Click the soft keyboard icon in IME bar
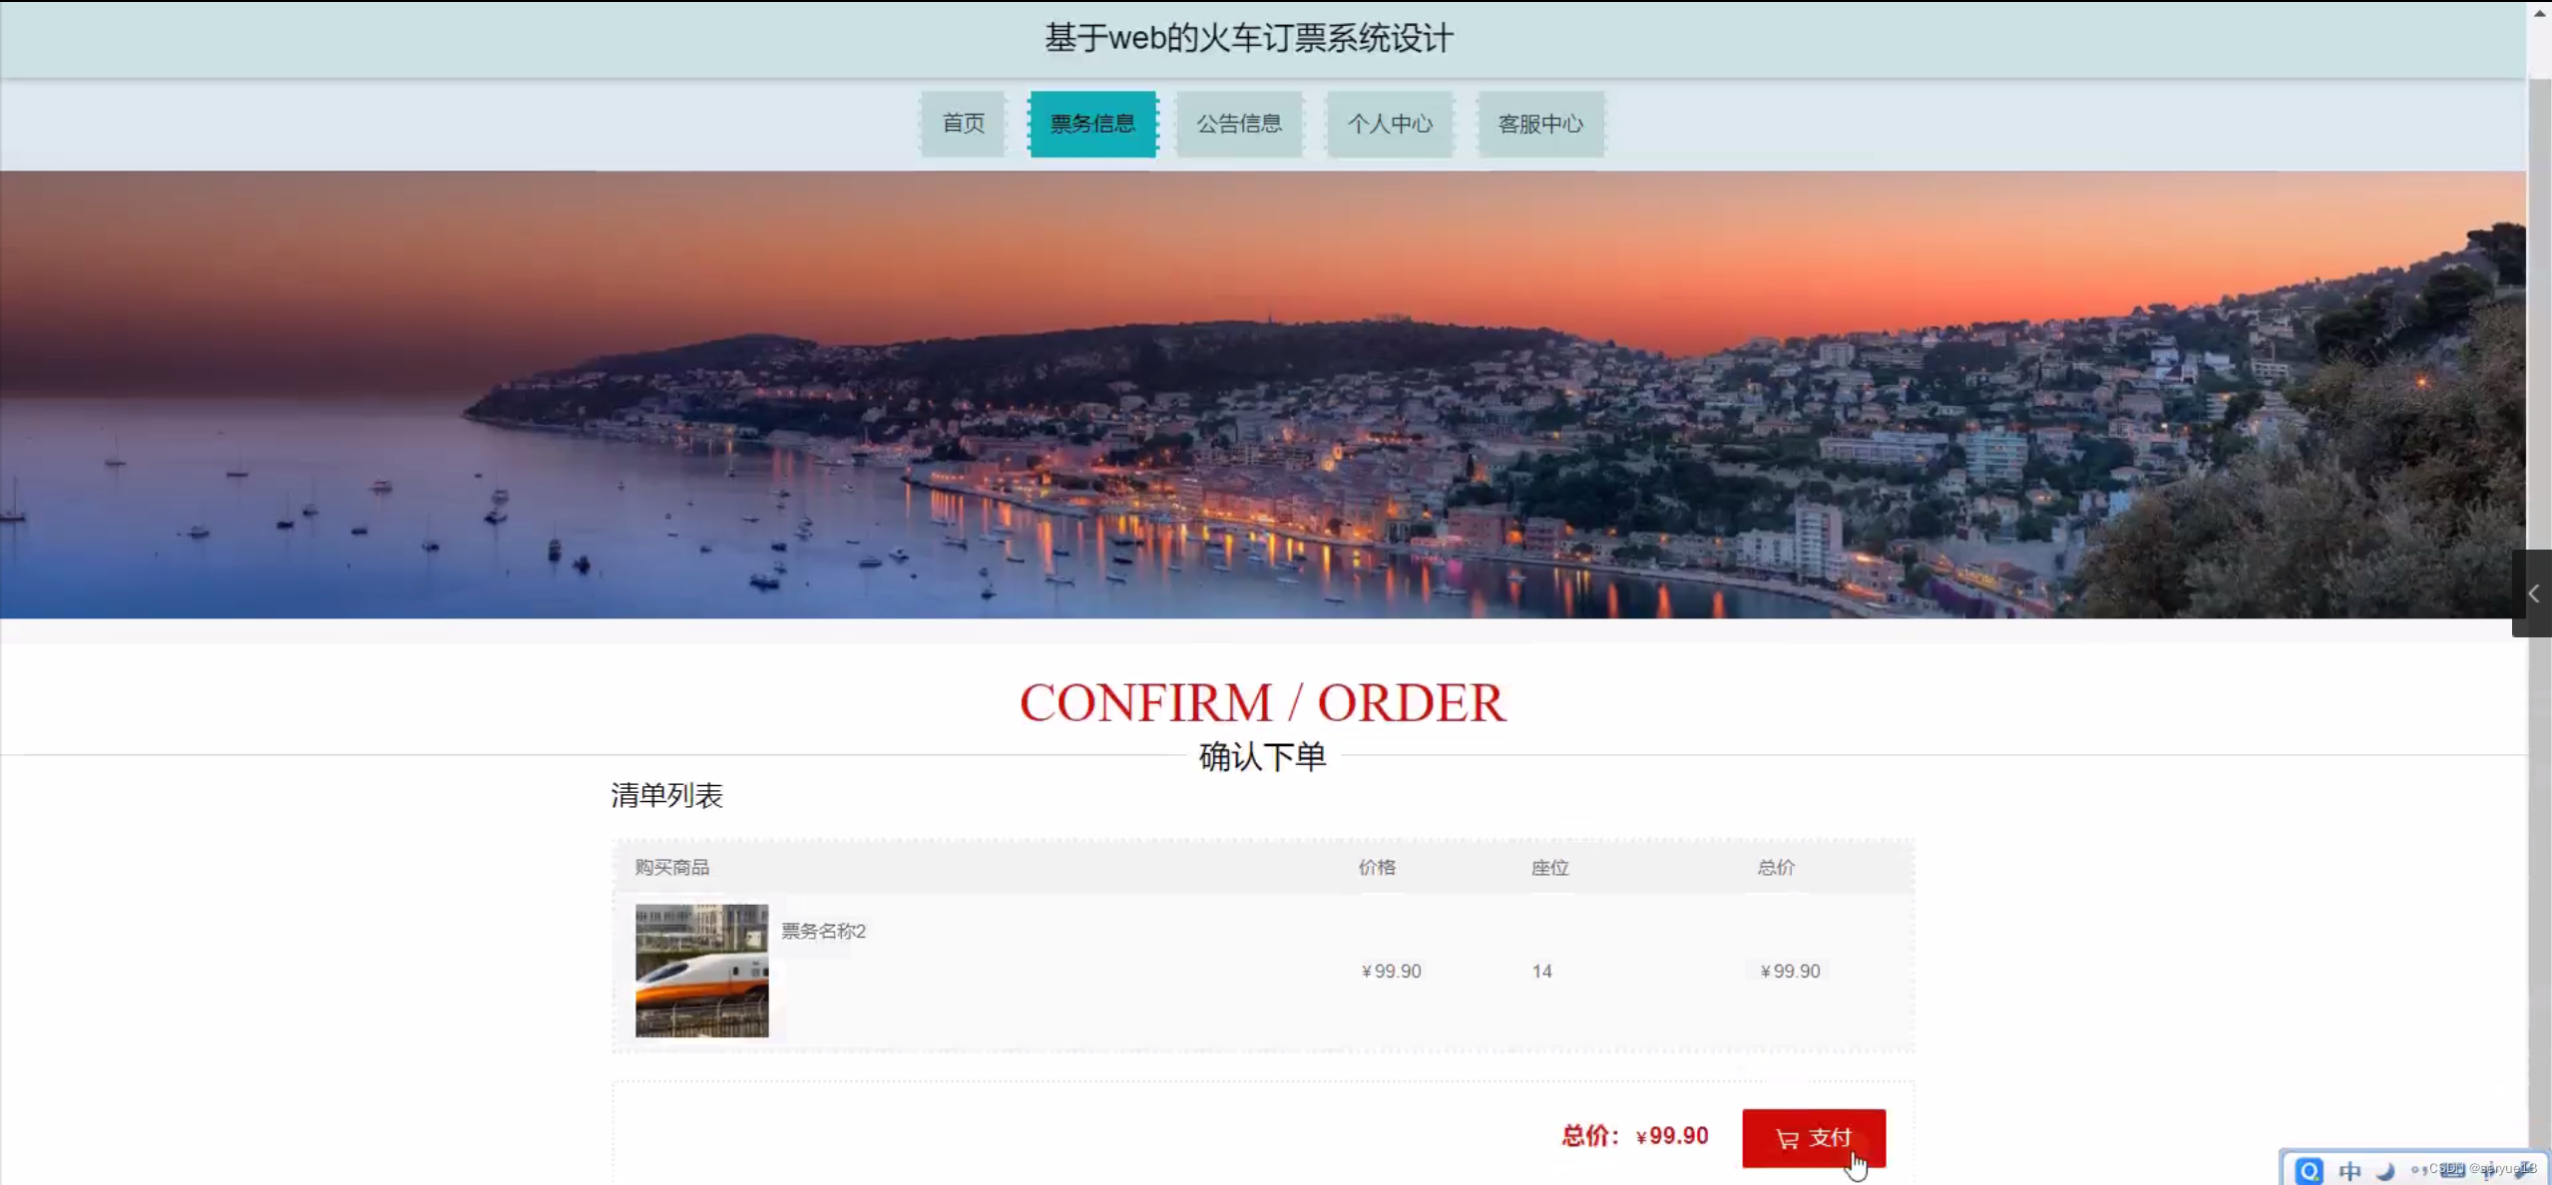 point(2452,1170)
